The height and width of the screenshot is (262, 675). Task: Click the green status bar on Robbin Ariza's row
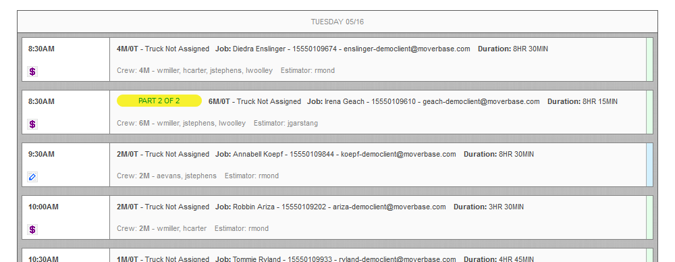tap(649, 217)
